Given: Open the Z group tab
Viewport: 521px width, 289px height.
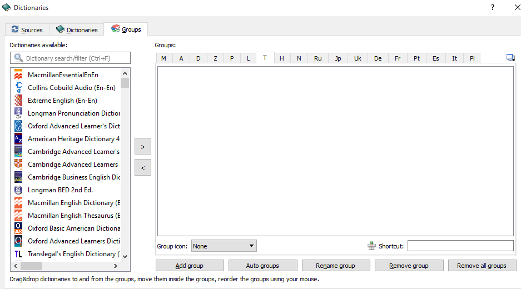Looking at the screenshot, I should (x=215, y=58).
